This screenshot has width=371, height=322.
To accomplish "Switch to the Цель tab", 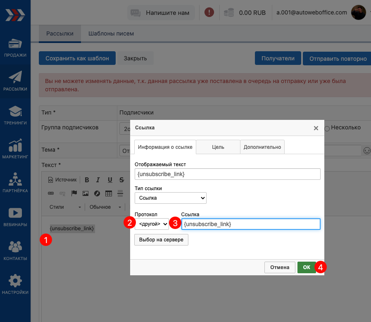I will pyautogui.click(x=218, y=147).
